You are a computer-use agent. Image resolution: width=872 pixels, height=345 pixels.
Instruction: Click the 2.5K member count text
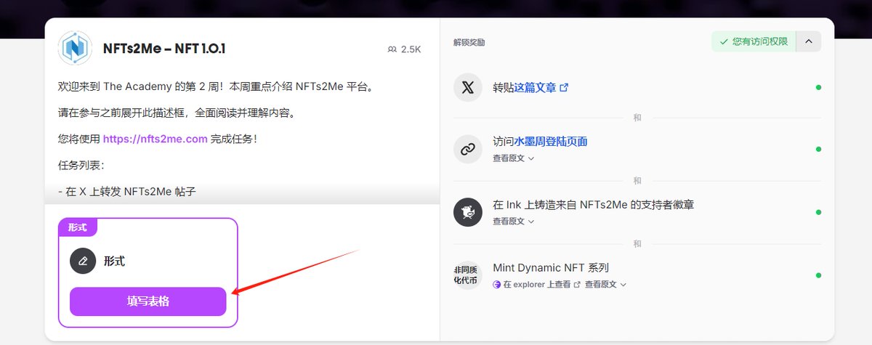[411, 49]
